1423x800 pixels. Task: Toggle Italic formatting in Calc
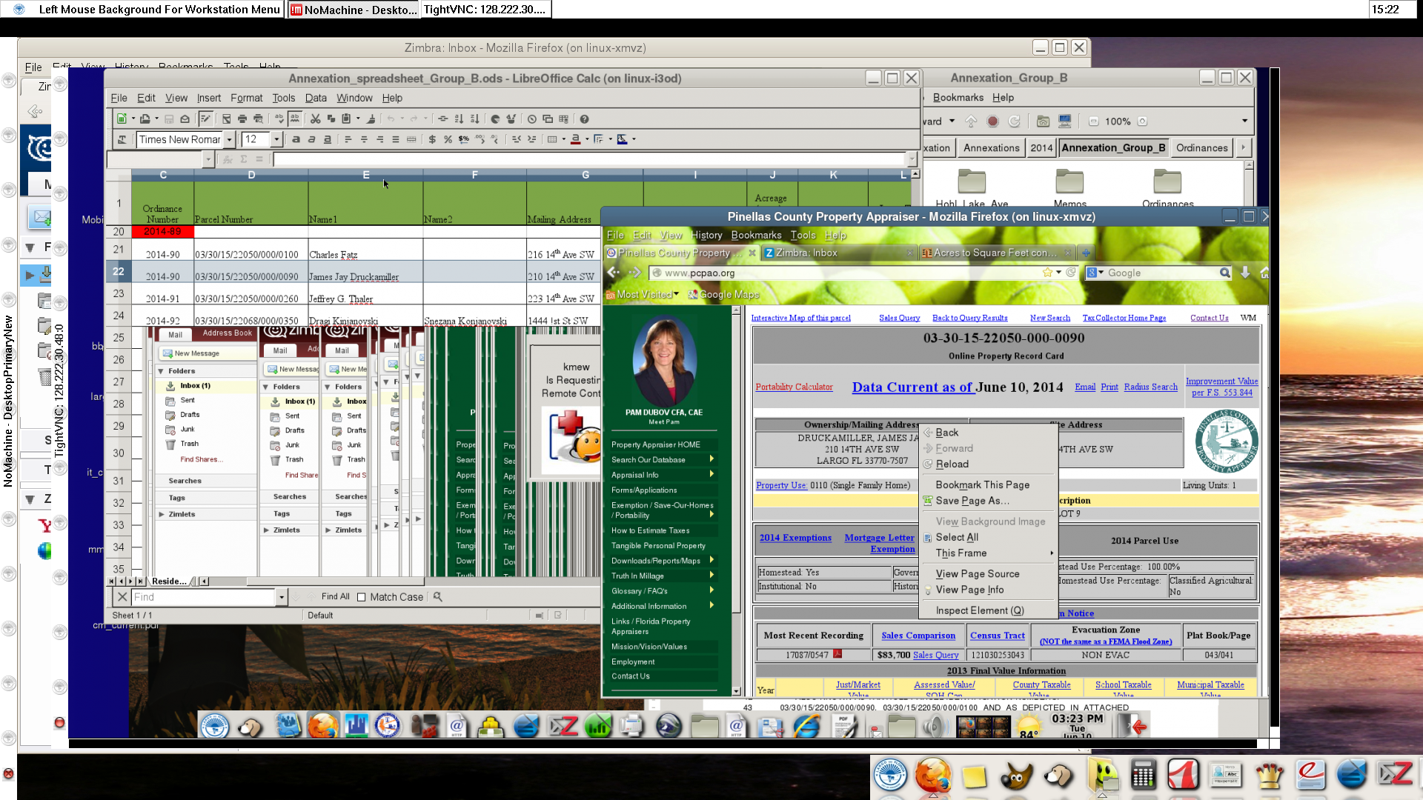(x=311, y=139)
